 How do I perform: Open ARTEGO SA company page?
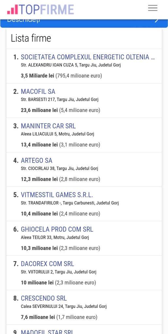37,160
